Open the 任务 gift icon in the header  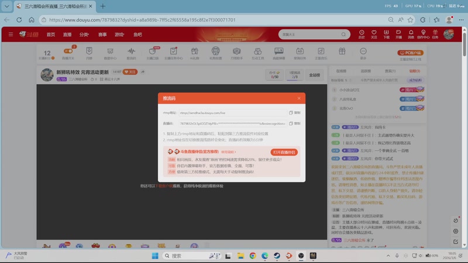tap(435, 34)
